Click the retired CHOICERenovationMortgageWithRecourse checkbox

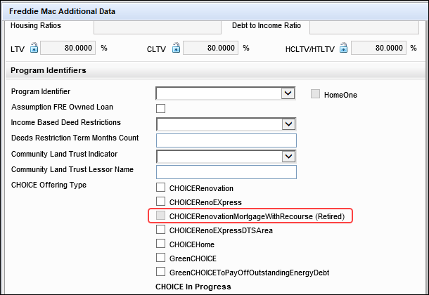tap(161, 216)
